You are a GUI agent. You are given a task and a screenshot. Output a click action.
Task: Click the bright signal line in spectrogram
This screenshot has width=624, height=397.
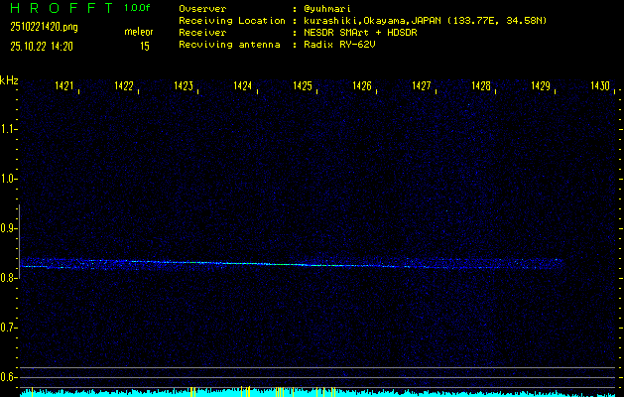288,264
